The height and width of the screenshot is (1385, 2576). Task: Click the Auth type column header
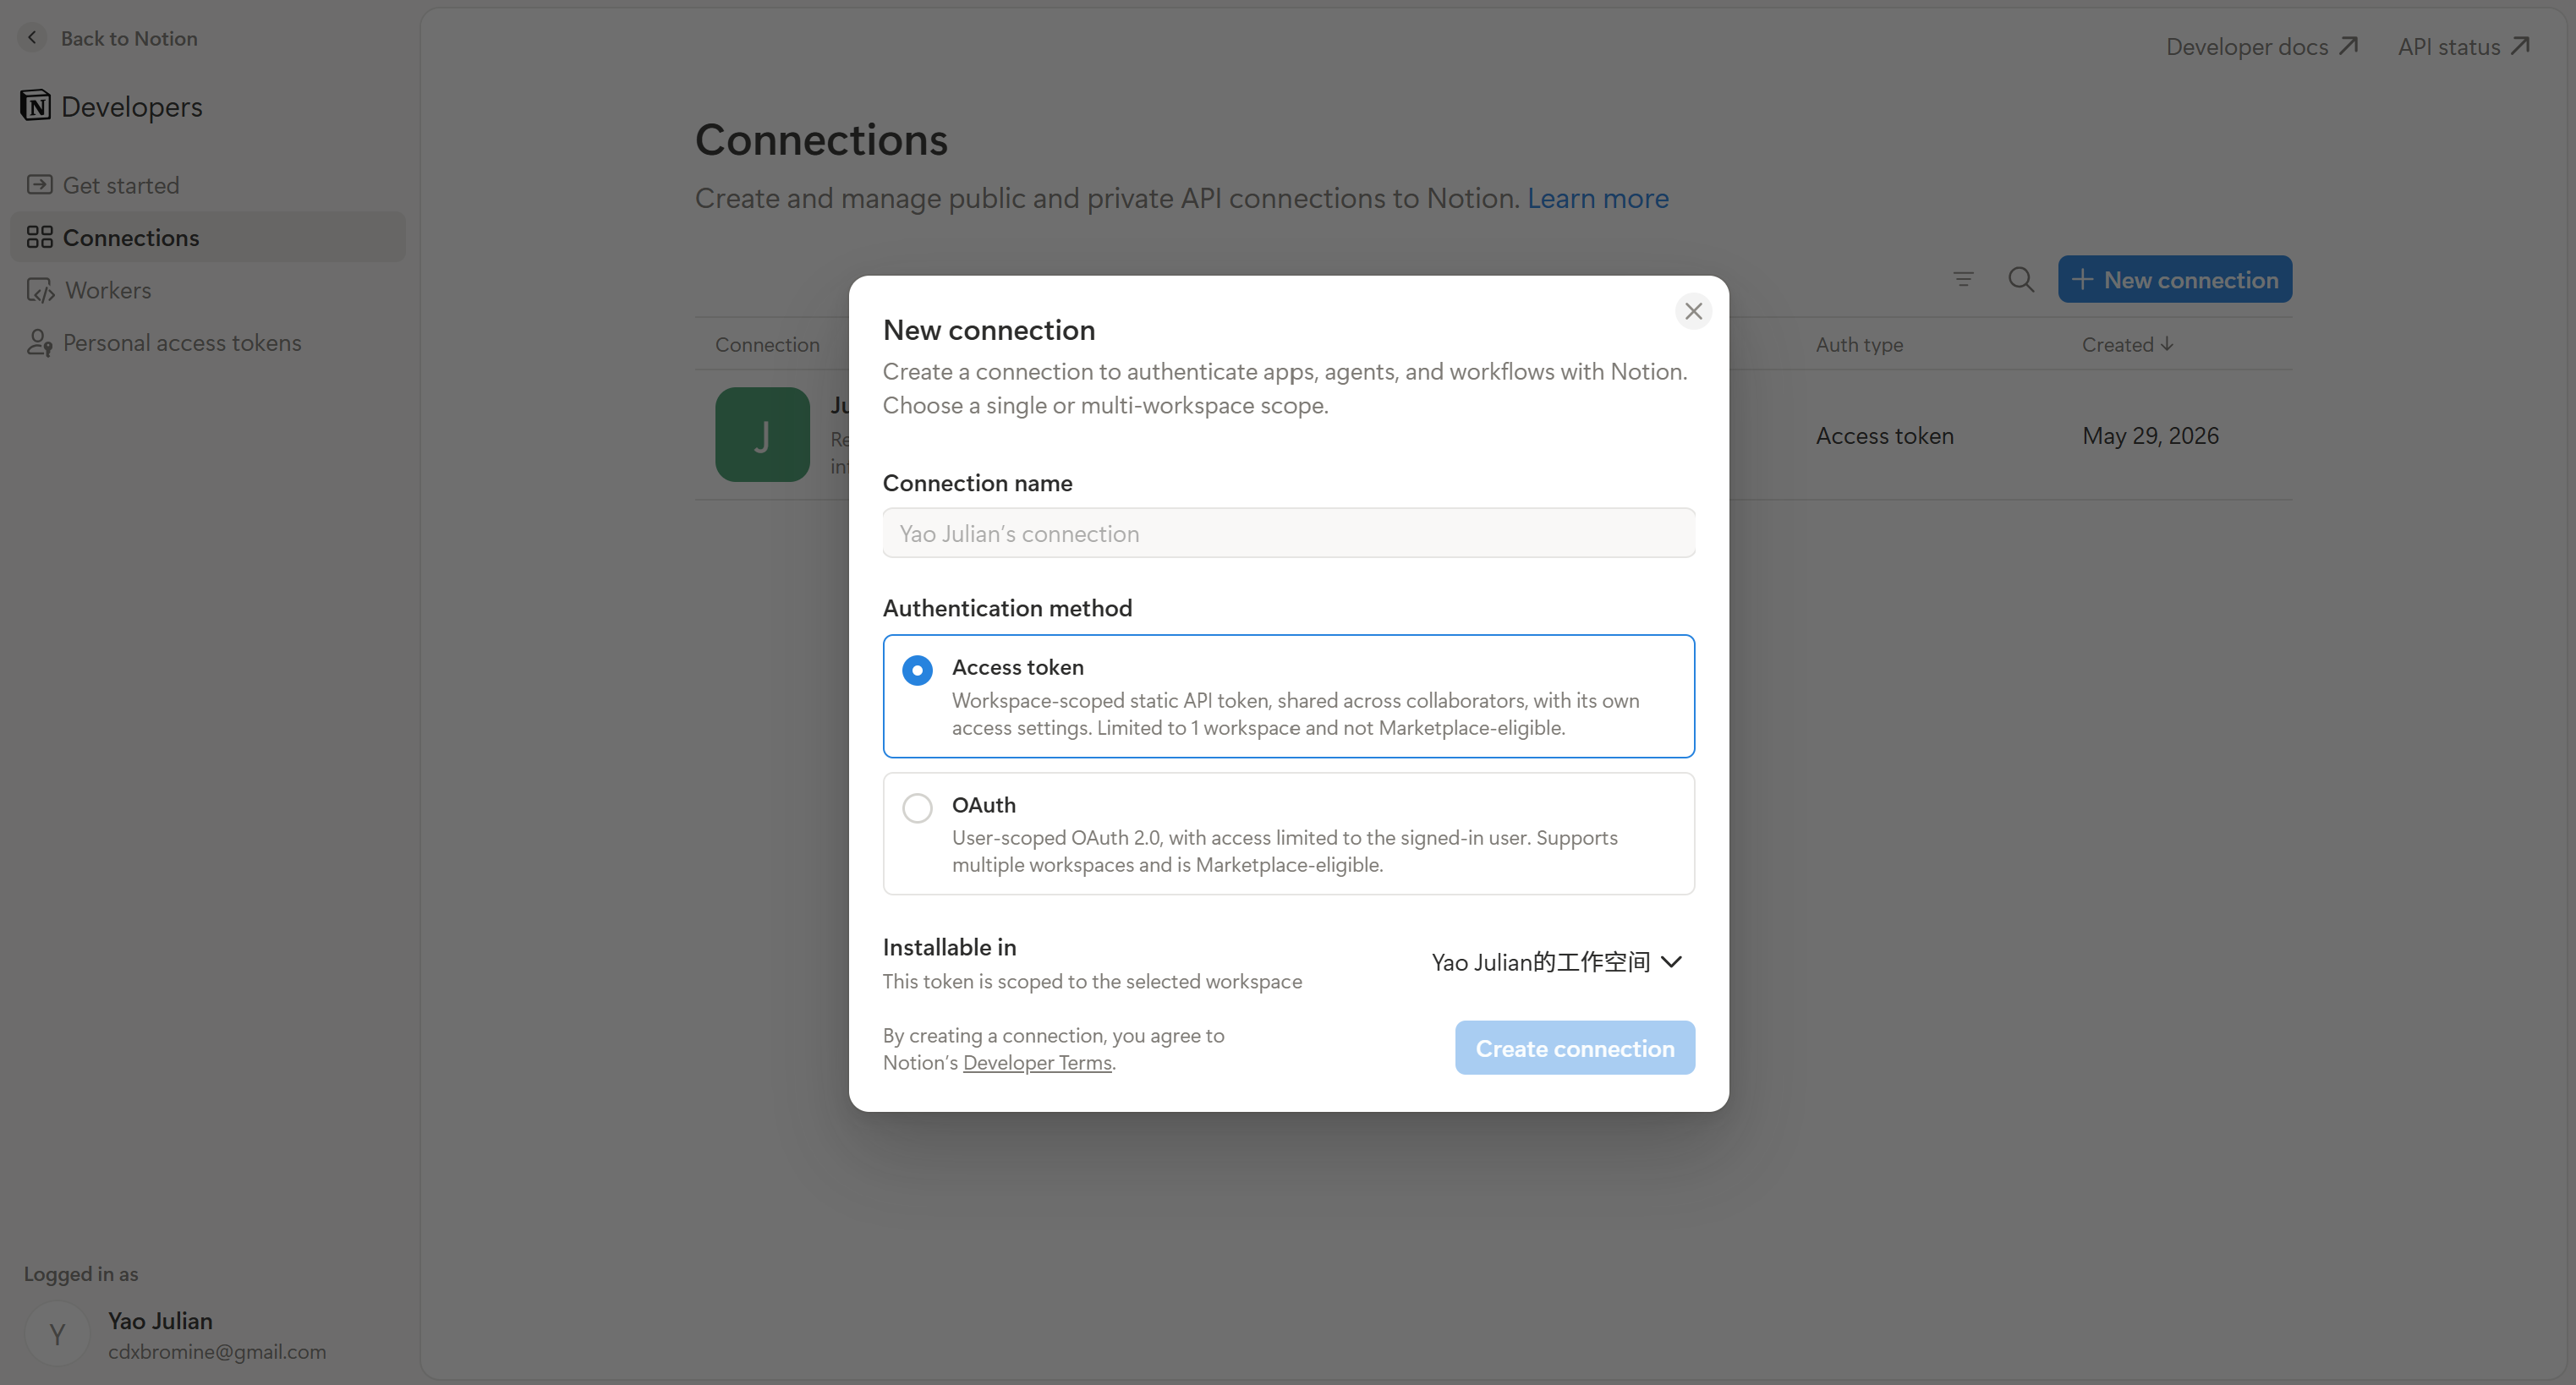(x=1859, y=344)
